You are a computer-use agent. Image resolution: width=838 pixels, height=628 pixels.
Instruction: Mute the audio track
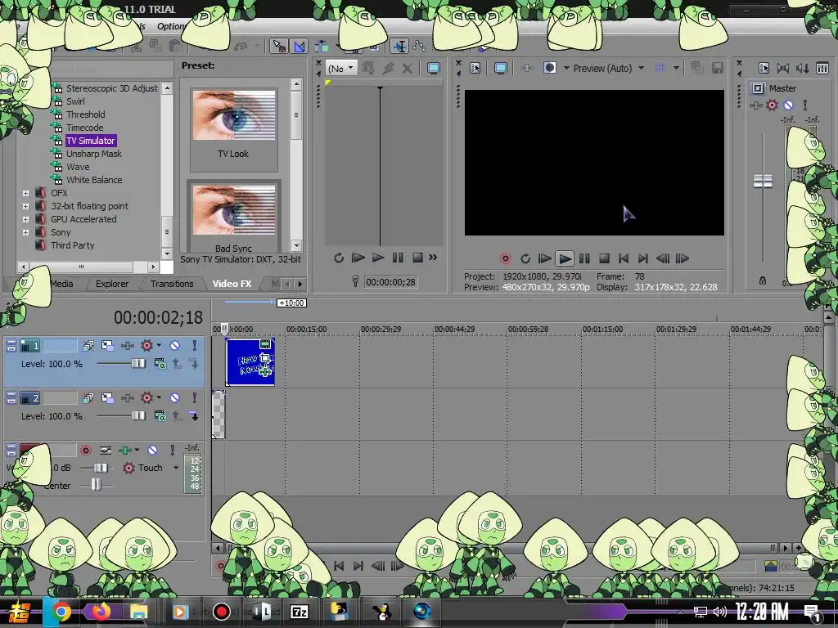[152, 451]
